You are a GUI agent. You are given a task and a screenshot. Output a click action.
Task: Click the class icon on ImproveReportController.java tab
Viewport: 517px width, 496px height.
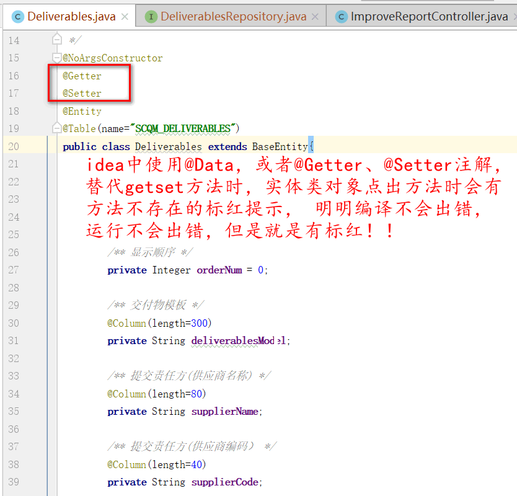pyautogui.click(x=342, y=17)
